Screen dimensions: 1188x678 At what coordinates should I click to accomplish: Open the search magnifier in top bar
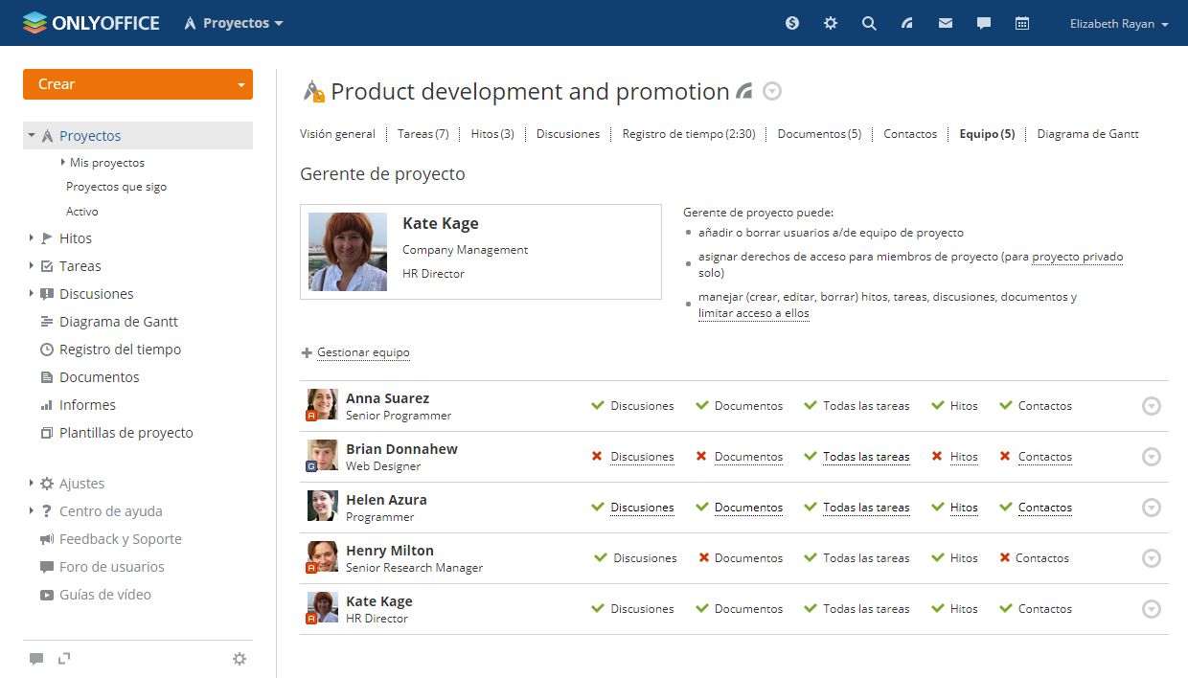(x=869, y=23)
